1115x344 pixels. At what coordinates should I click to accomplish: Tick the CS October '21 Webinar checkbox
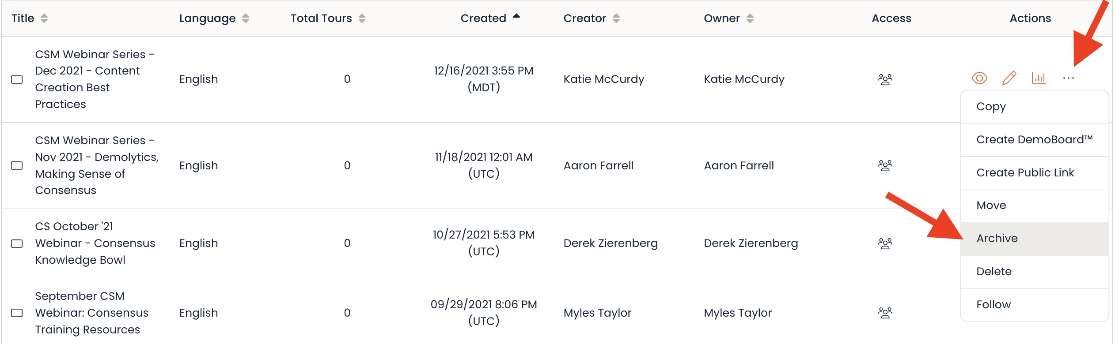17,243
